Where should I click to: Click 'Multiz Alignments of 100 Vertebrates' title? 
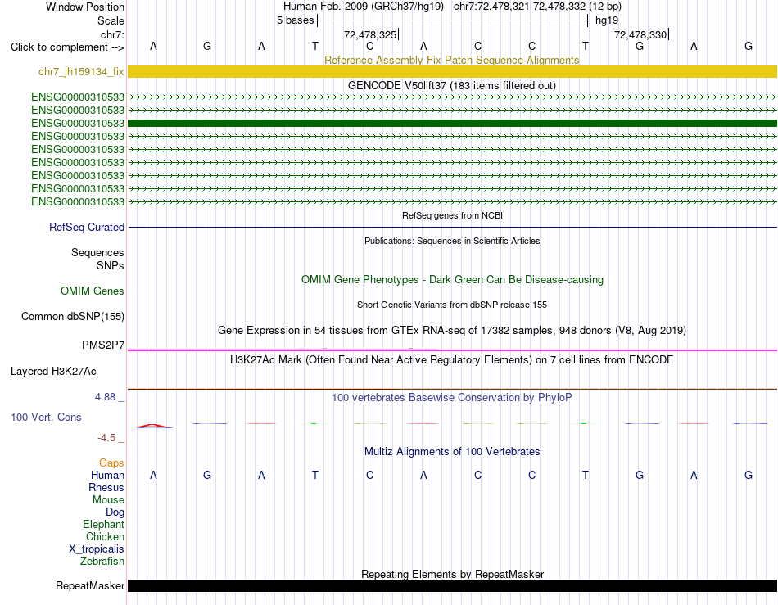coord(452,451)
